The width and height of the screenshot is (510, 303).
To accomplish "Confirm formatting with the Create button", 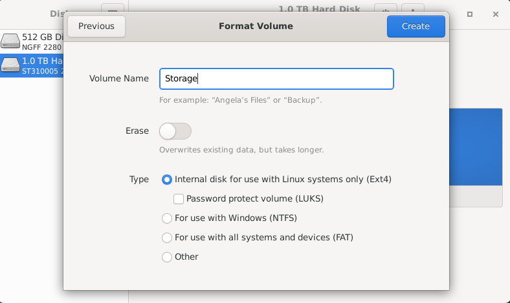I will pyautogui.click(x=416, y=26).
